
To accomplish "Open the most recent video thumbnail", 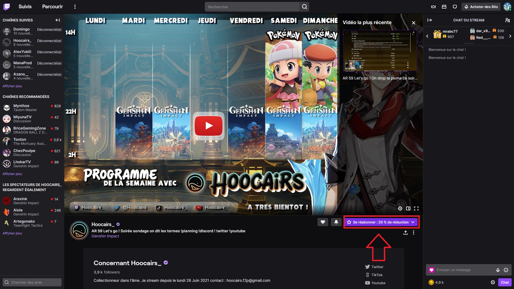I will click(380, 51).
